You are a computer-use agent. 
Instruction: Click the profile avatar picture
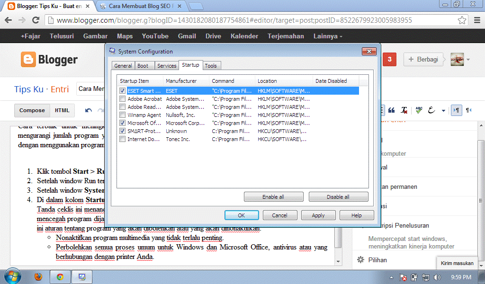(457, 59)
